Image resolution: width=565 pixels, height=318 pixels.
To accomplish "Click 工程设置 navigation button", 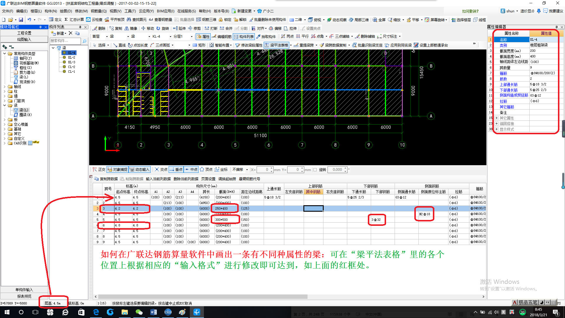I will [24, 33].
